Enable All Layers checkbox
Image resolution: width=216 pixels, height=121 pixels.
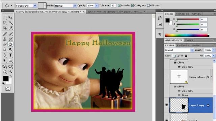click(148, 5)
